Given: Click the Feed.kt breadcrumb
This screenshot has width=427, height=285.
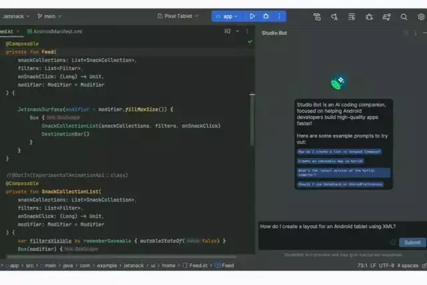Looking at the screenshot, I should pyautogui.click(x=195, y=266).
